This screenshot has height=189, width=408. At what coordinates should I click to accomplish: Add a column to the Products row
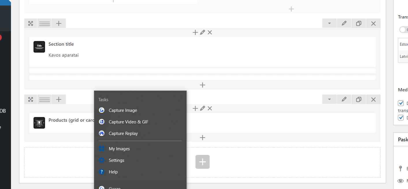59,99
